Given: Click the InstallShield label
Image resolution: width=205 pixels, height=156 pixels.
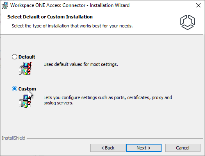Looking at the screenshot, I should tap(14, 138).
